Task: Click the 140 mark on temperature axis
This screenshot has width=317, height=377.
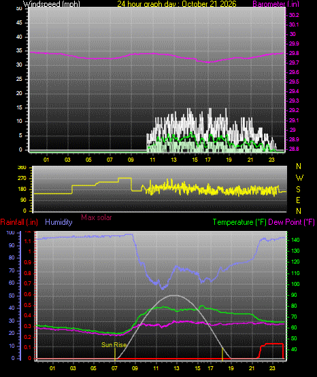Action: tap(295, 240)
